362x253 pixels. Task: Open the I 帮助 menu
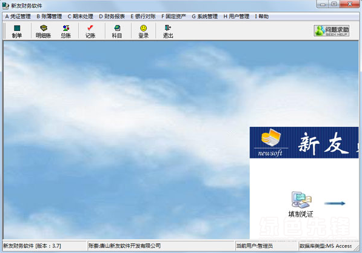(262, 16)
